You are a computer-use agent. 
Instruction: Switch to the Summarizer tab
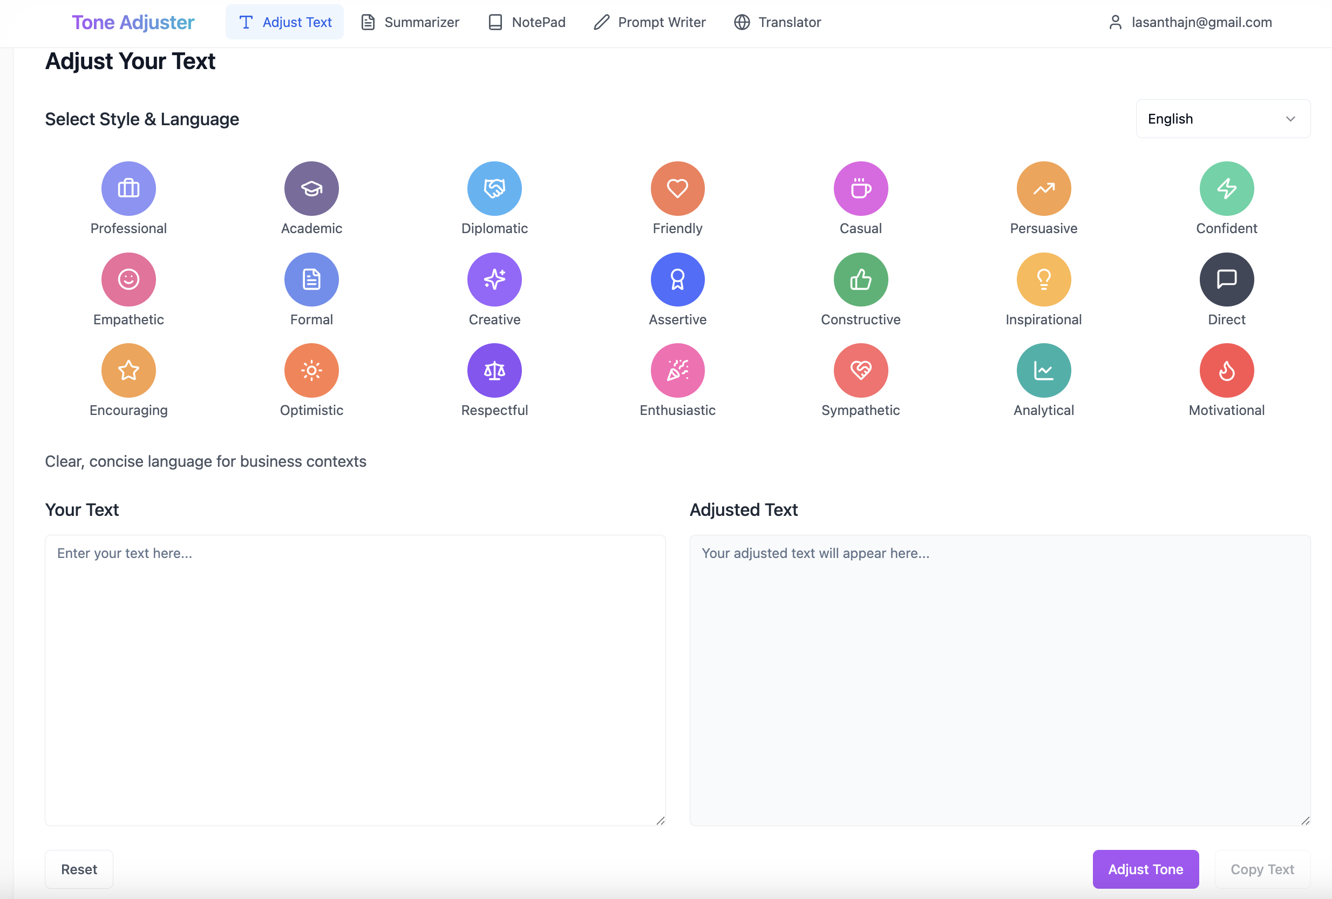click(x=410, y=22)
